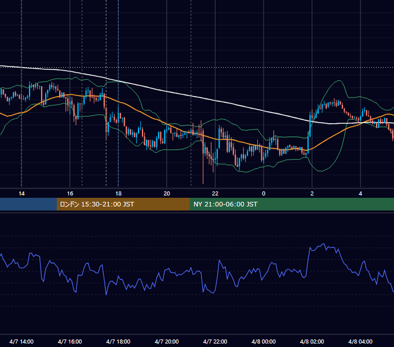Click the 14 hour label on price chart axis

coord(21,194)
